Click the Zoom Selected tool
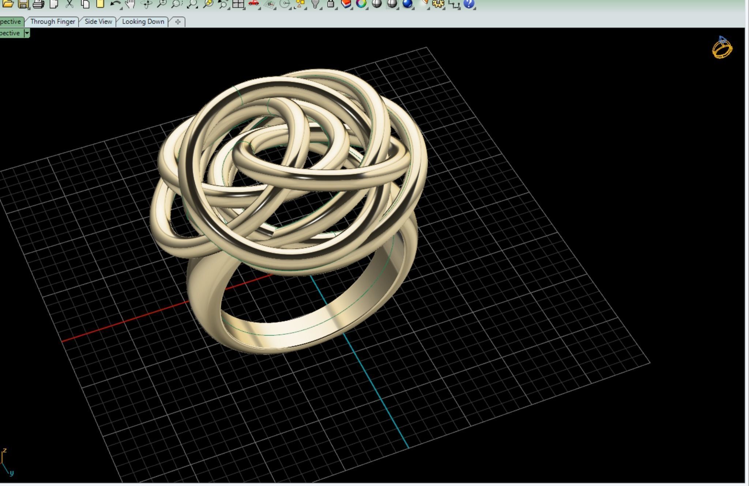749x486 pixels. 208,4
